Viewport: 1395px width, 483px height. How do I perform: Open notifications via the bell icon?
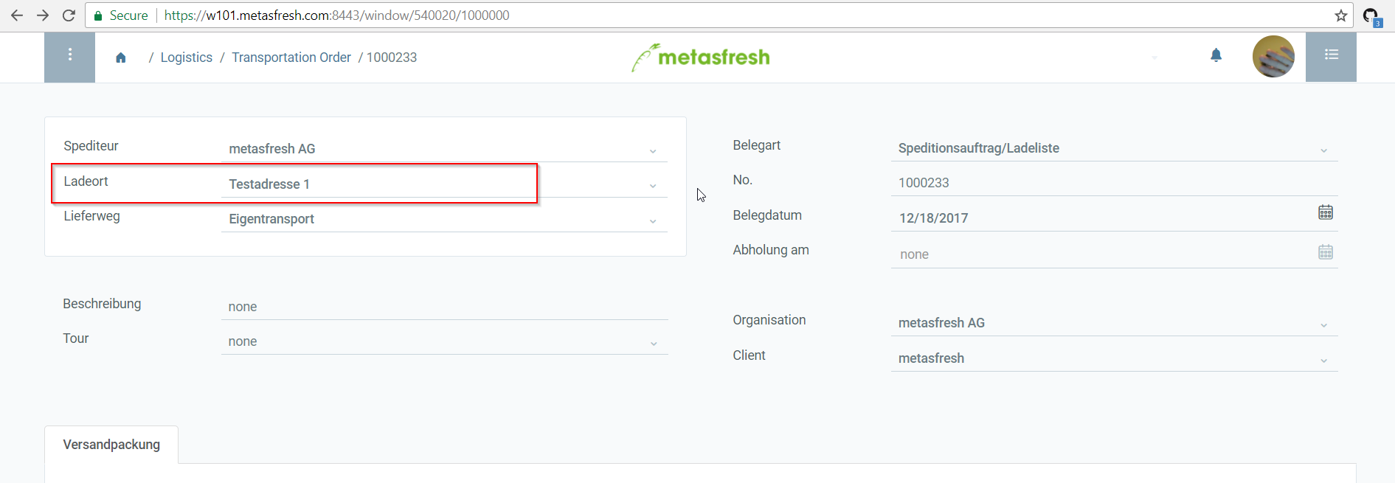(1216, 55)
